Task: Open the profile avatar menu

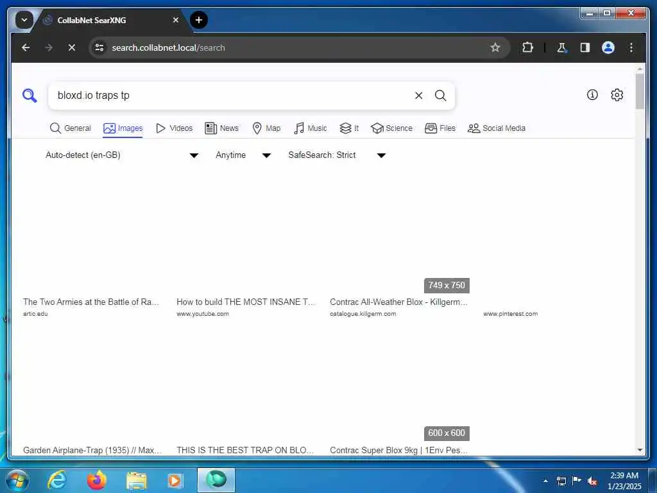Action: pos(608,48)
